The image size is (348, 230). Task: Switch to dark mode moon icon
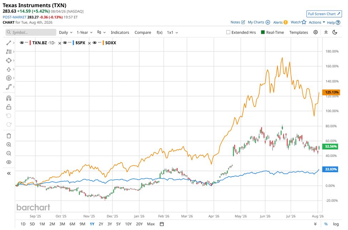pyautogui.click(x=335, y=32)
